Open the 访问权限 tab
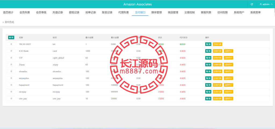The image size is (275, 129). click(223, 12)
